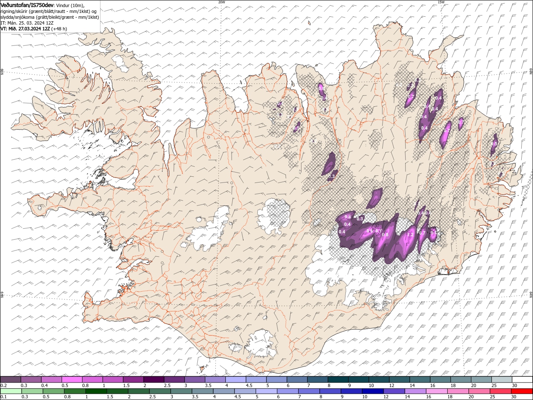Click the 20W longitude label
Image resolution: width=533 pixels, height=400 pixels.
point(222,2)
